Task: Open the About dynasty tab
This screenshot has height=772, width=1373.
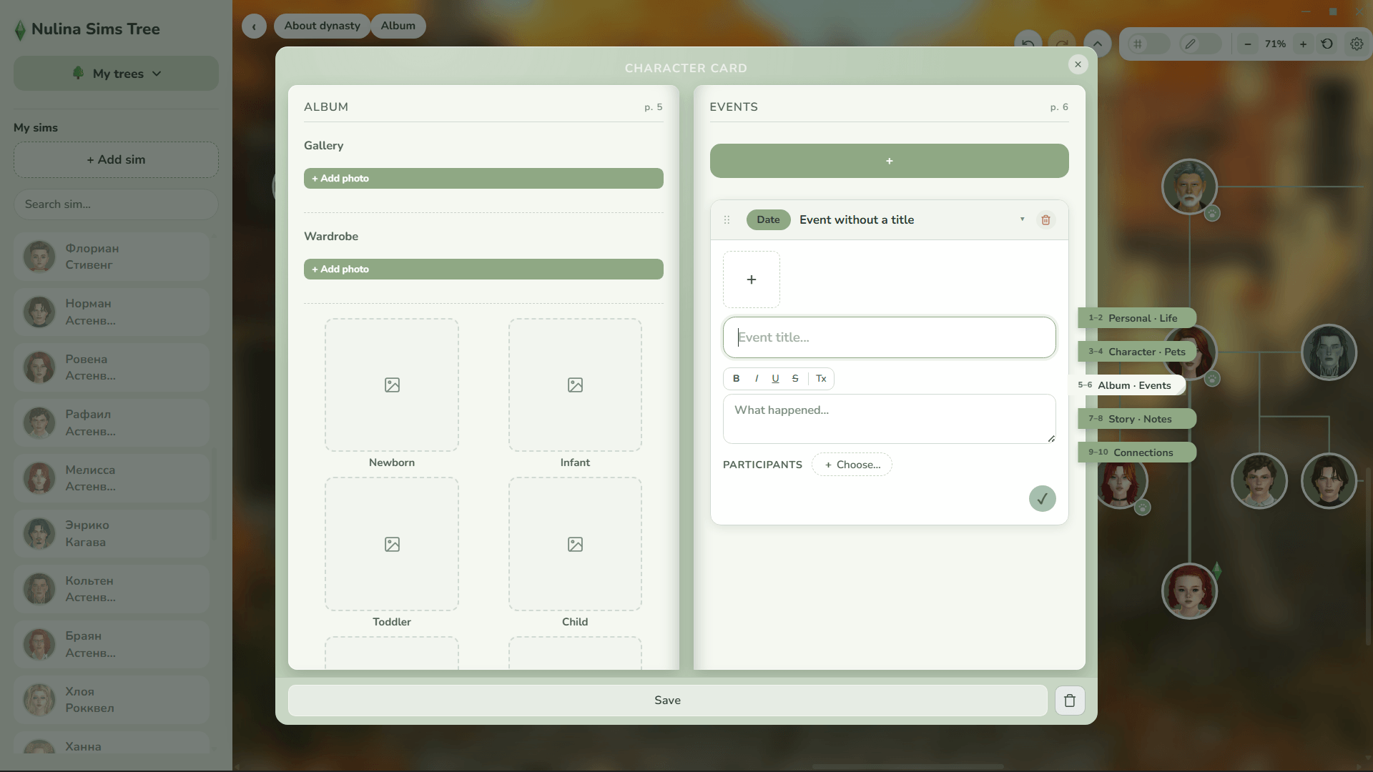Action: (322, 26)
